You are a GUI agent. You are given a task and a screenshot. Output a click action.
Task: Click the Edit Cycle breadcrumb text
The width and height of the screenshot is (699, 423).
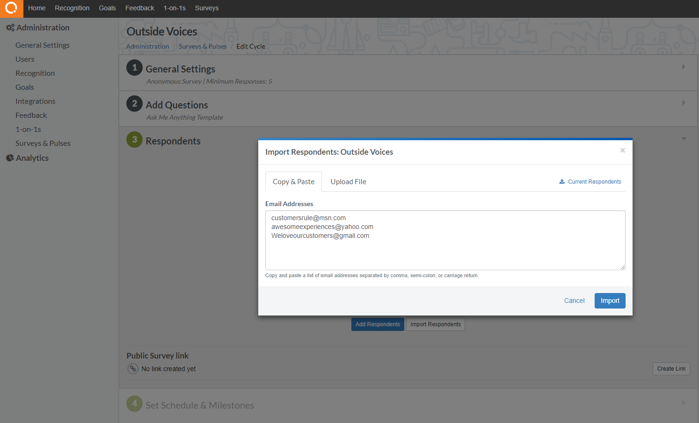tap(251, 46)
